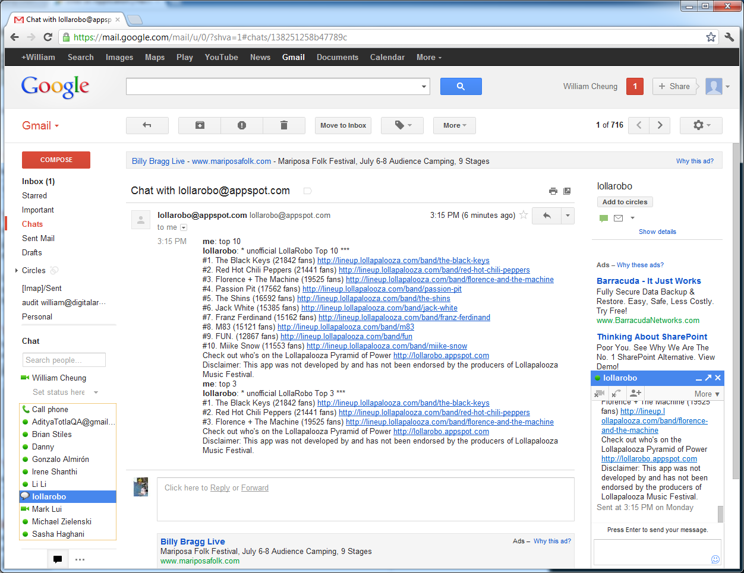Viewport: 744px width, 573px height.
Task: Open Calendar from the Google bar
Action: click(x=387, y=57)
